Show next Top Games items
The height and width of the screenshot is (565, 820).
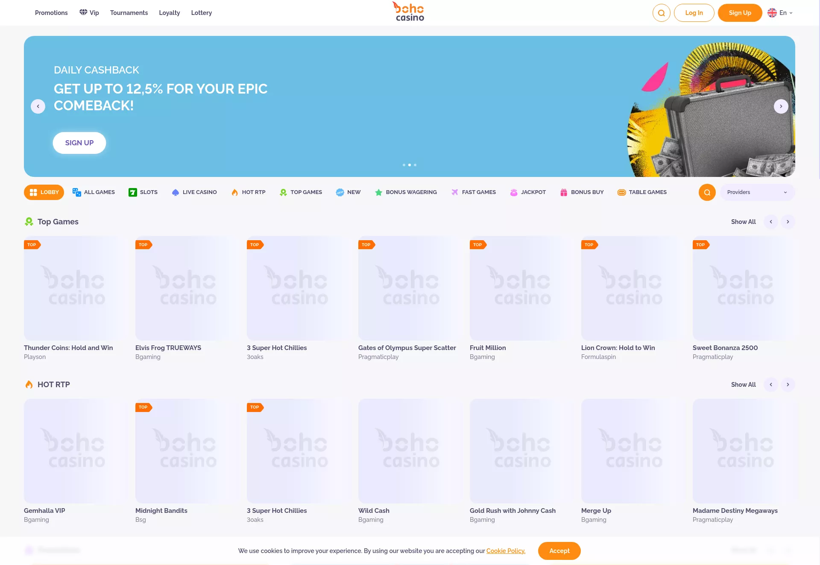788,222
